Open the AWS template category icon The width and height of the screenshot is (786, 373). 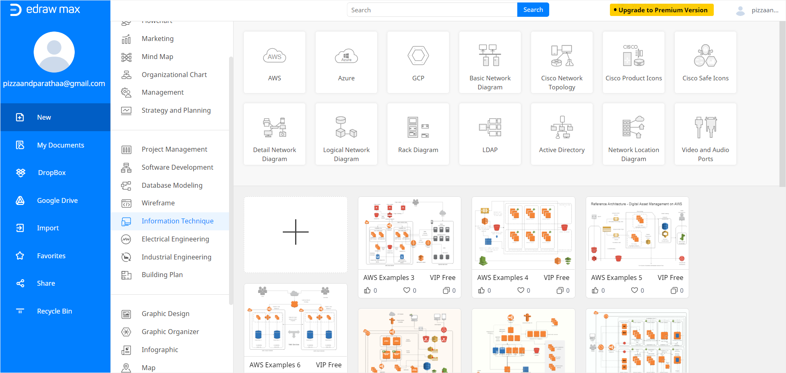point(274,56)
